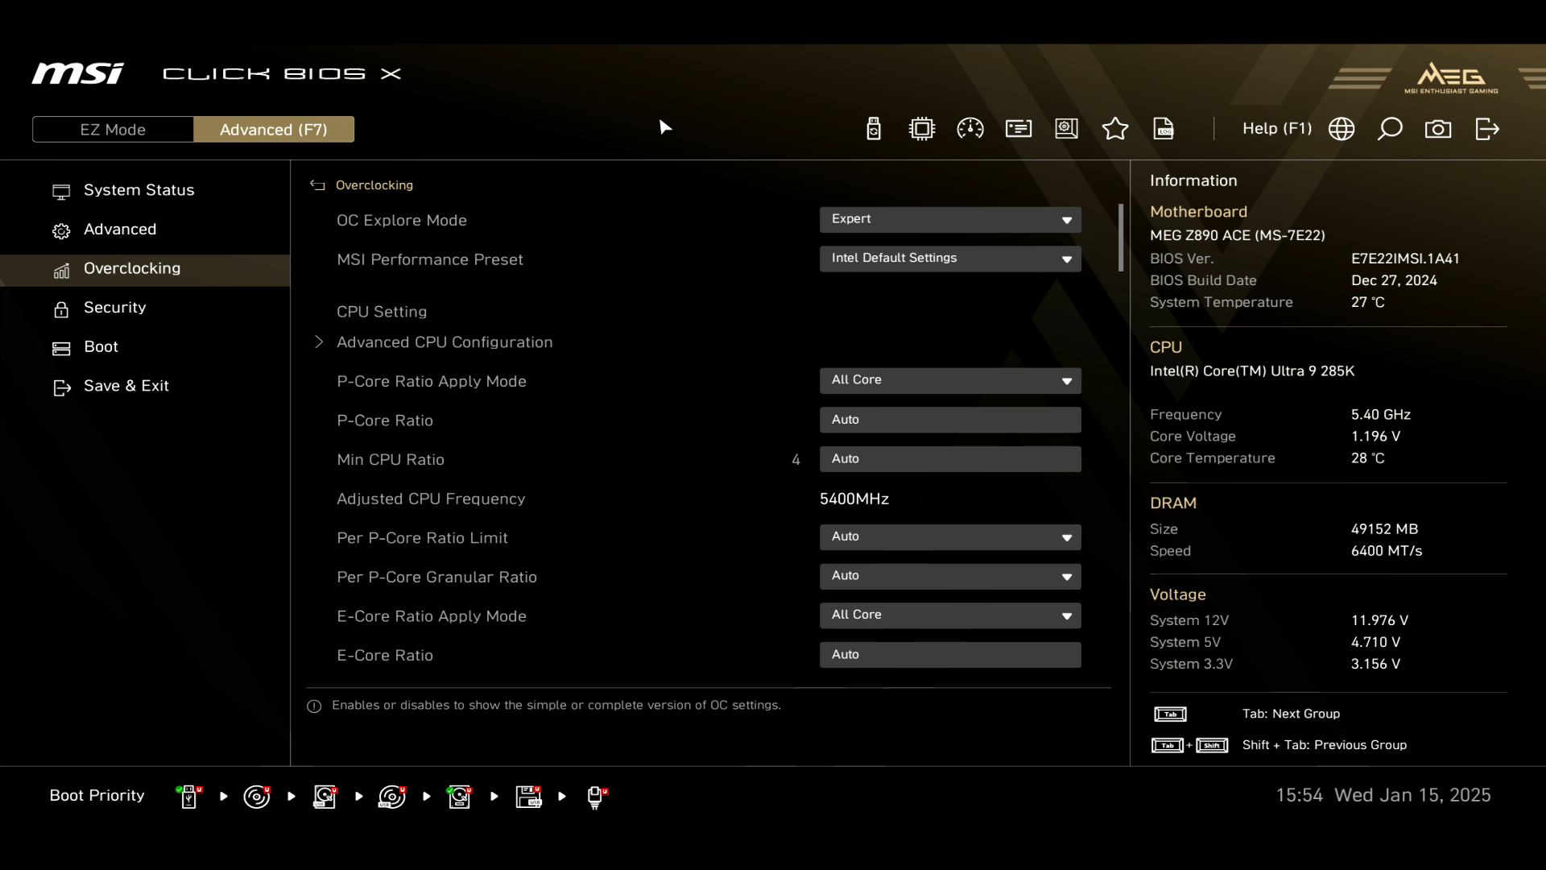Expand Advanced CPU Configuration submenu

(x=444, y=342)
